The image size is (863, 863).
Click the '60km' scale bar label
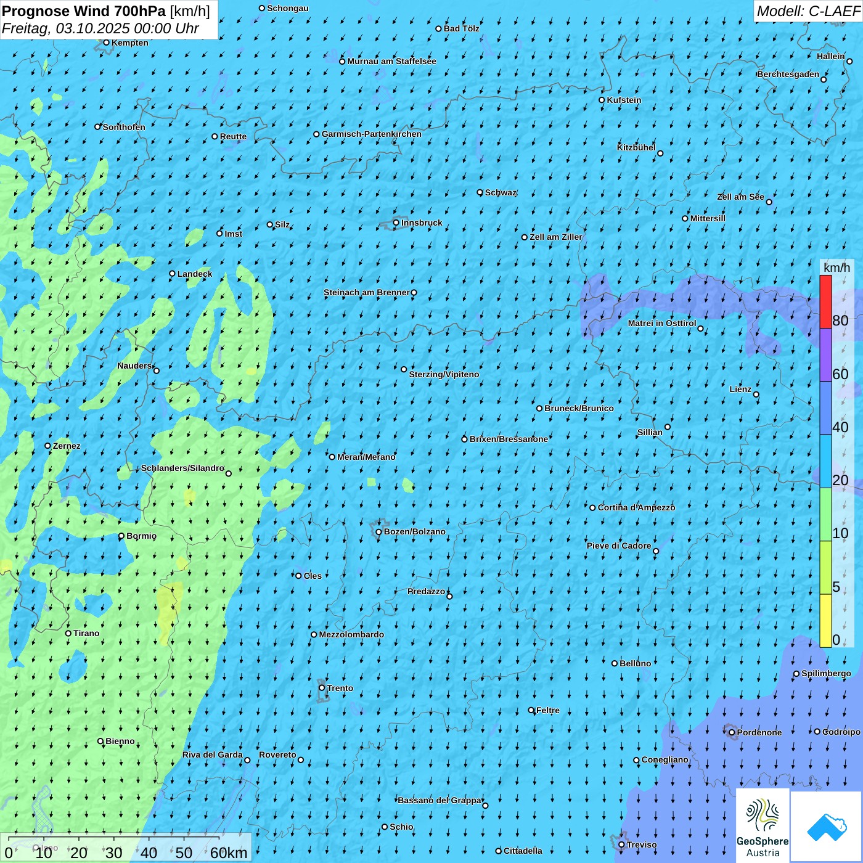229,853
